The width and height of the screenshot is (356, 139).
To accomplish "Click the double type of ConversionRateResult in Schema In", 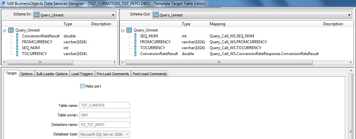I will 69,36.
